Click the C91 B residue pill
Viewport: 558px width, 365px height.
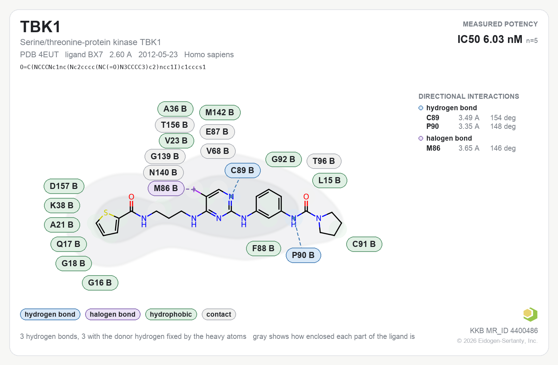(364, 244)
